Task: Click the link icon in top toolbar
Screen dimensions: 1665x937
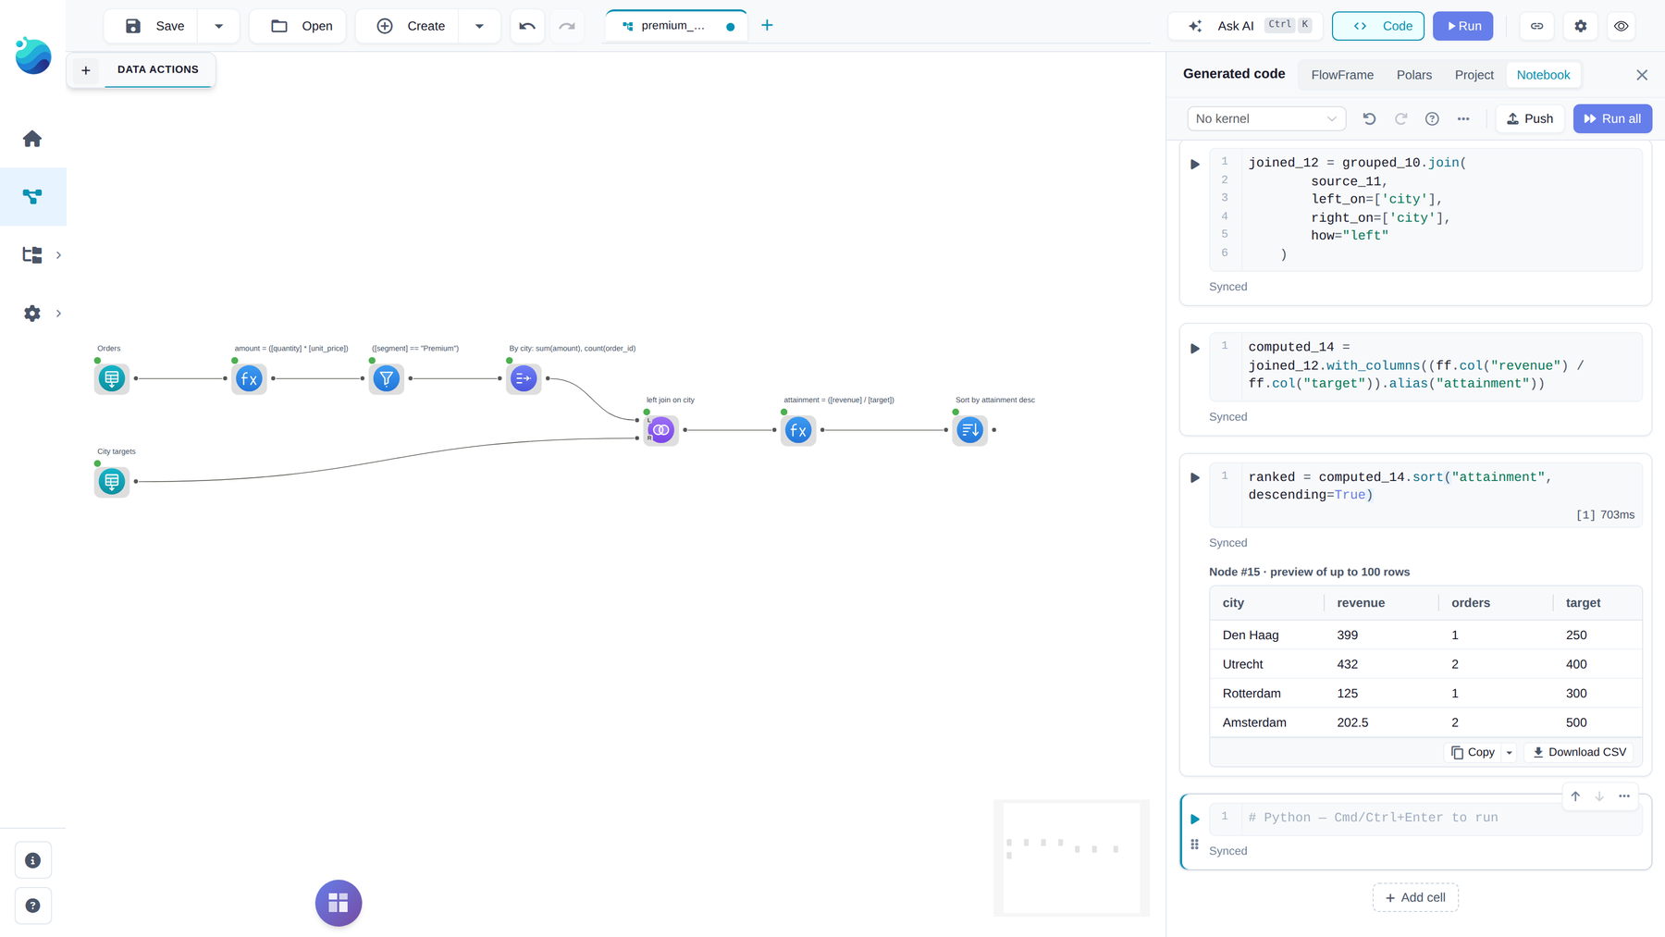Action: click(x=1536, y=26)
